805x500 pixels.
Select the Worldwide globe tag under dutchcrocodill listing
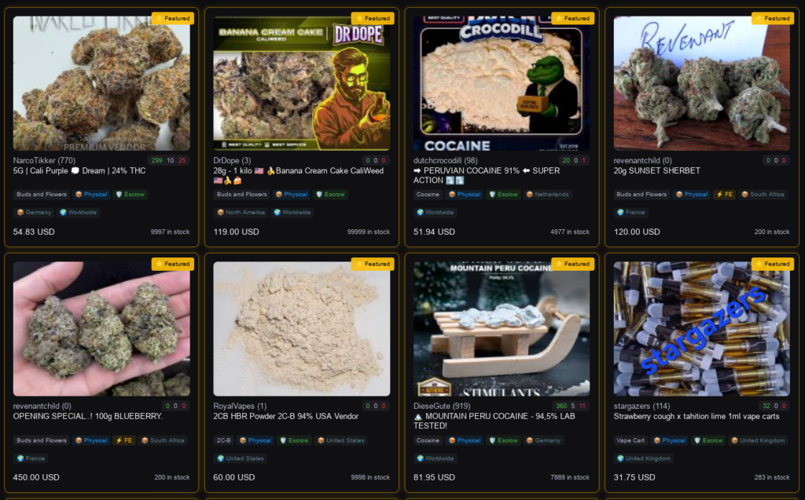click(x=436, y=212)
